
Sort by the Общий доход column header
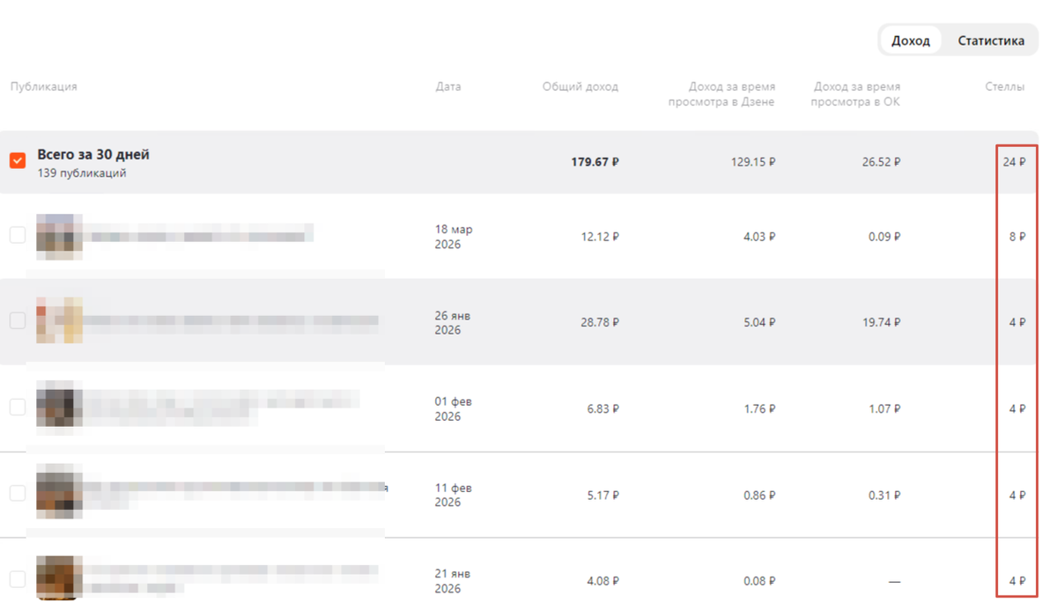point(580,86)
